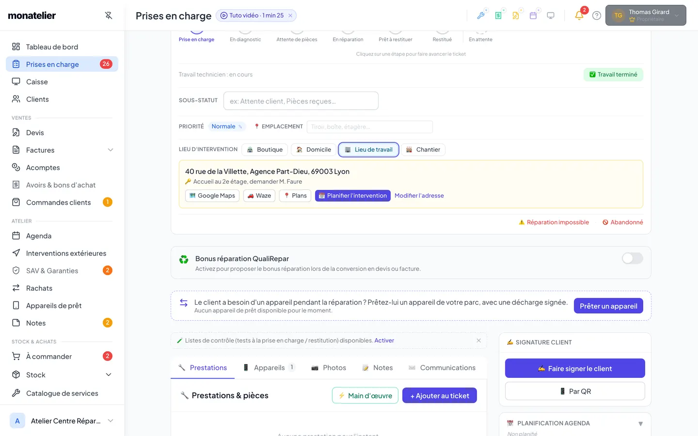Open the Atelier Centre Répar workshop switcher

(62, 421)
